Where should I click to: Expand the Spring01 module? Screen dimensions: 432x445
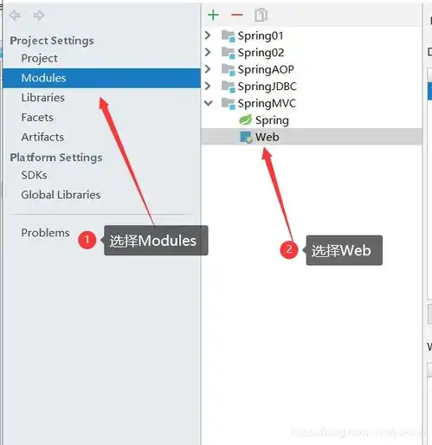point(208,35)
